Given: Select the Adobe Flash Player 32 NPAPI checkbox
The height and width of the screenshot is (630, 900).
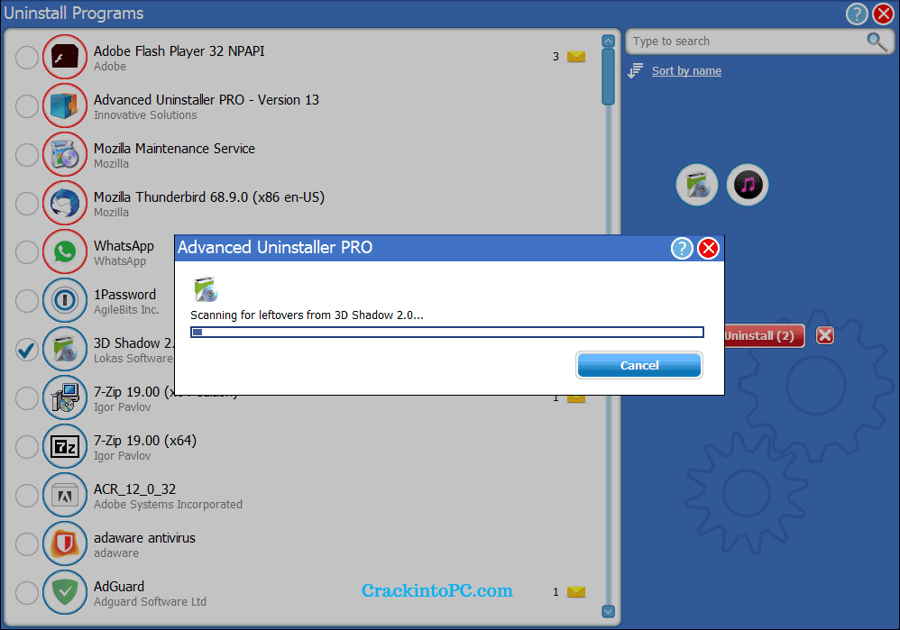Looking at the screenshot, I should click(x=27, y=58).
